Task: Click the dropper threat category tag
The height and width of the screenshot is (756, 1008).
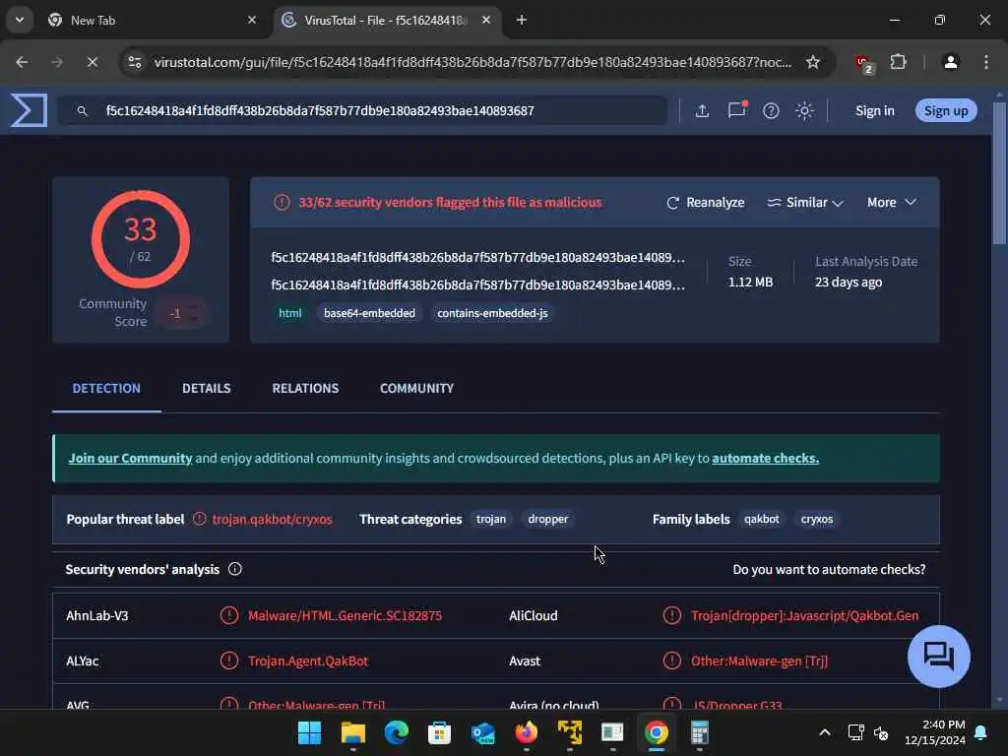Action: click(547, 519)
